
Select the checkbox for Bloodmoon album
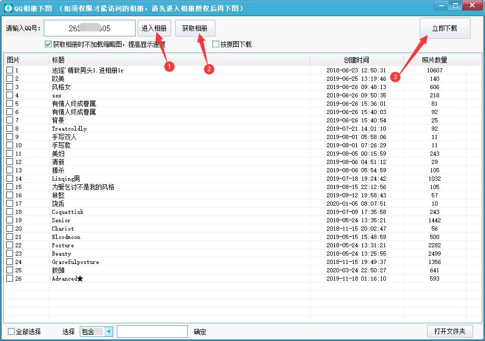point(8,237)
